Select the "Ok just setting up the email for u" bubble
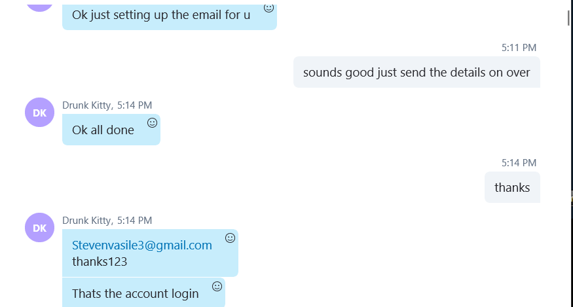Image resolution: width=573 pixels, height=307 pixels. point(170,17)
